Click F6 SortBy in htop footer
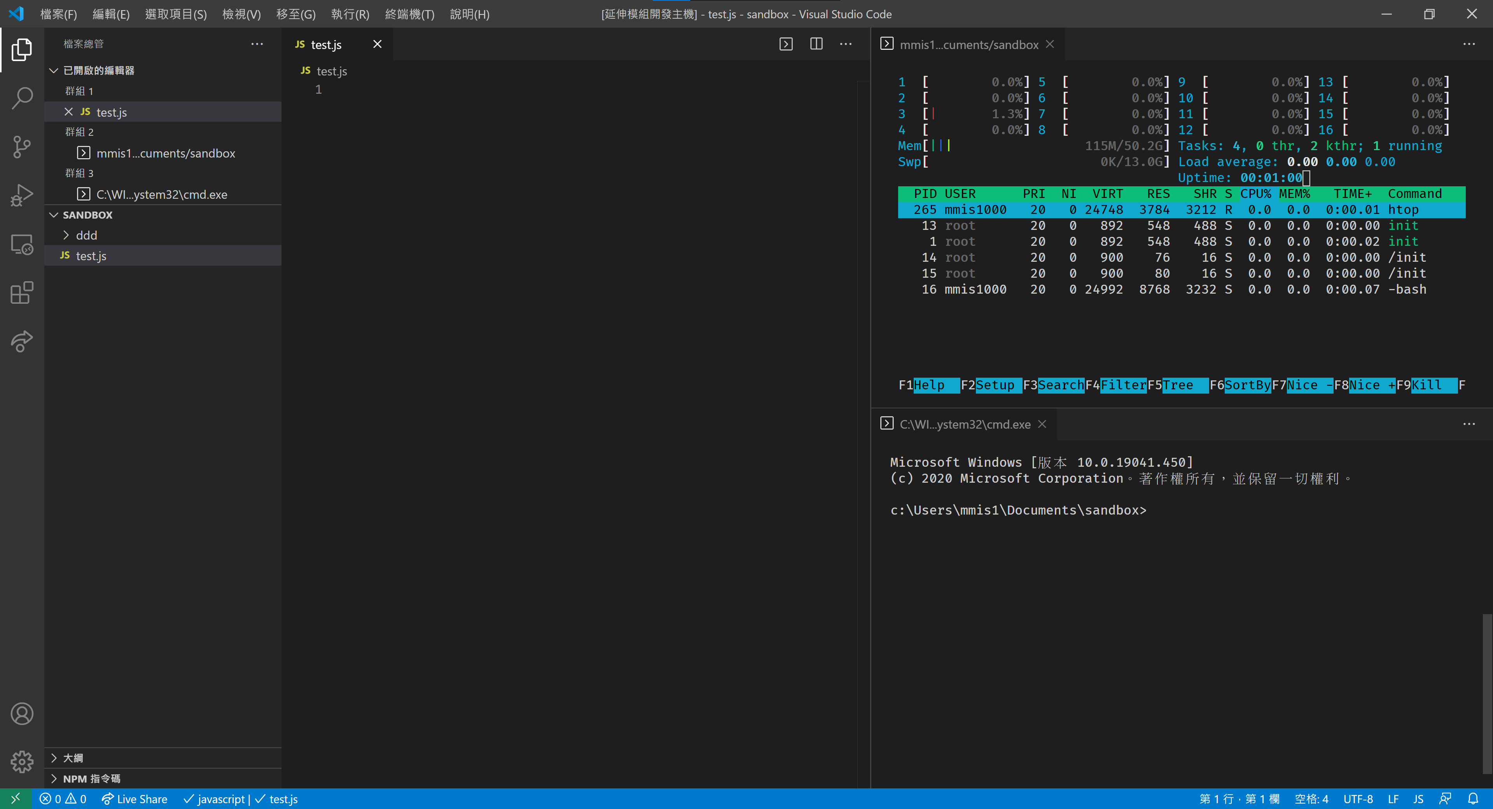 point(1240,385)
